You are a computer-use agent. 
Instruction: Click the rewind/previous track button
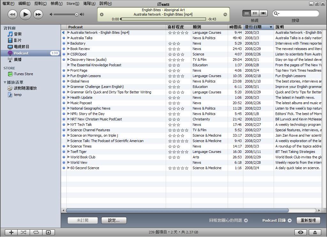(x=12, y=15)
